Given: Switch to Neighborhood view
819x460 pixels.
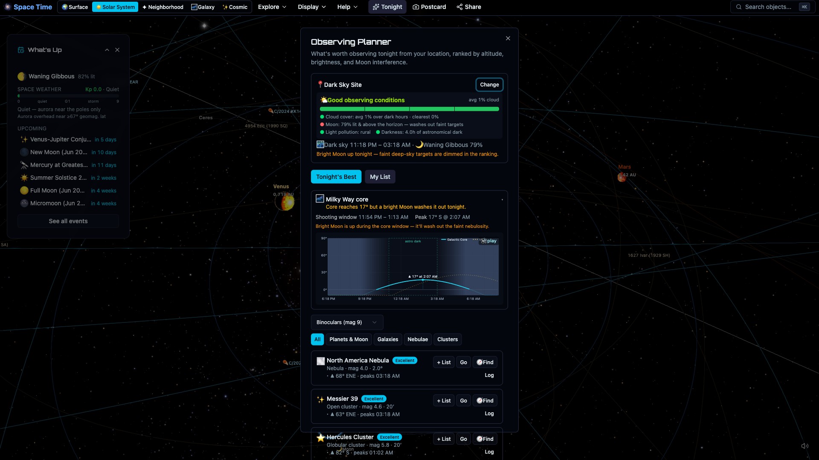Looking at the screenshot, I should [163, 7].
